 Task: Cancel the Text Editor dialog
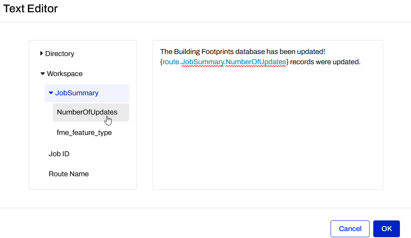tap(350, 229)
